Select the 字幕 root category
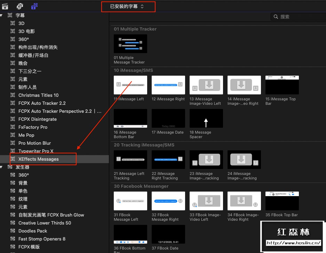326x253 pixels. 20,15
